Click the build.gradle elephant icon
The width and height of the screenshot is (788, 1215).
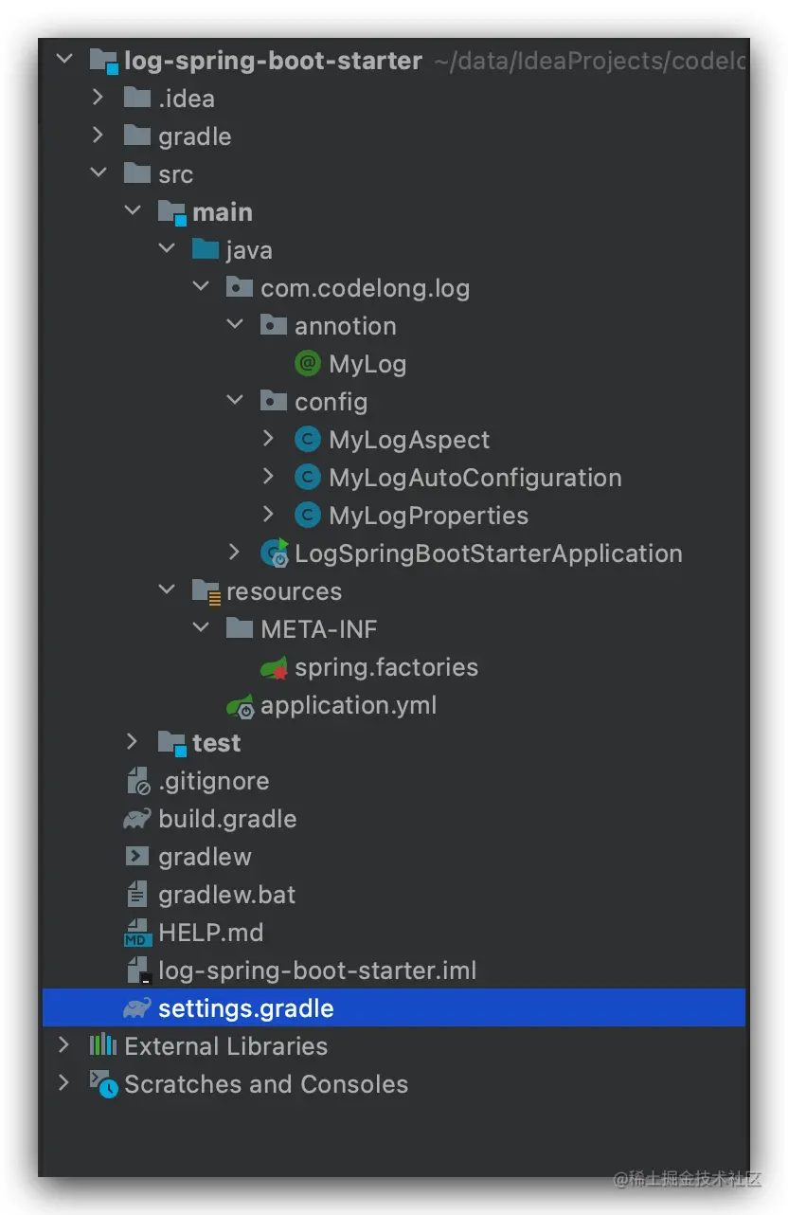135,818
